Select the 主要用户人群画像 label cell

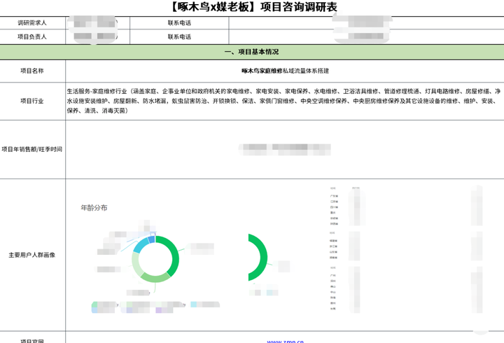pos(32,255)
